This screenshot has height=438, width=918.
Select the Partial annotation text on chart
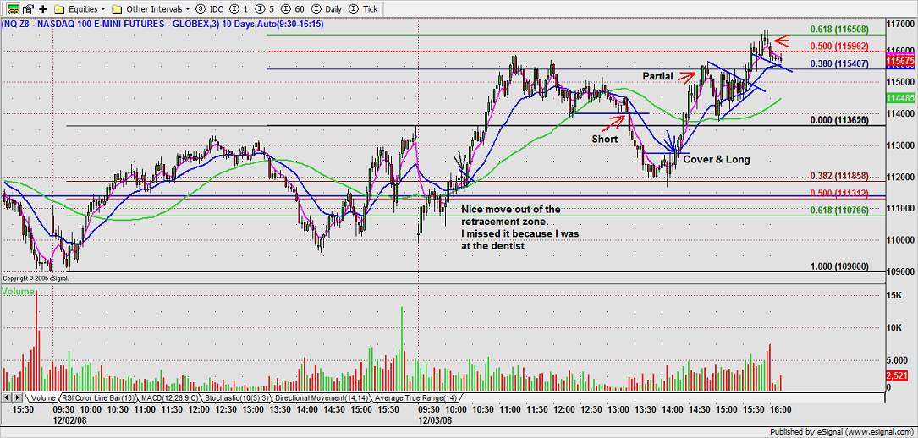coord(658,76)
